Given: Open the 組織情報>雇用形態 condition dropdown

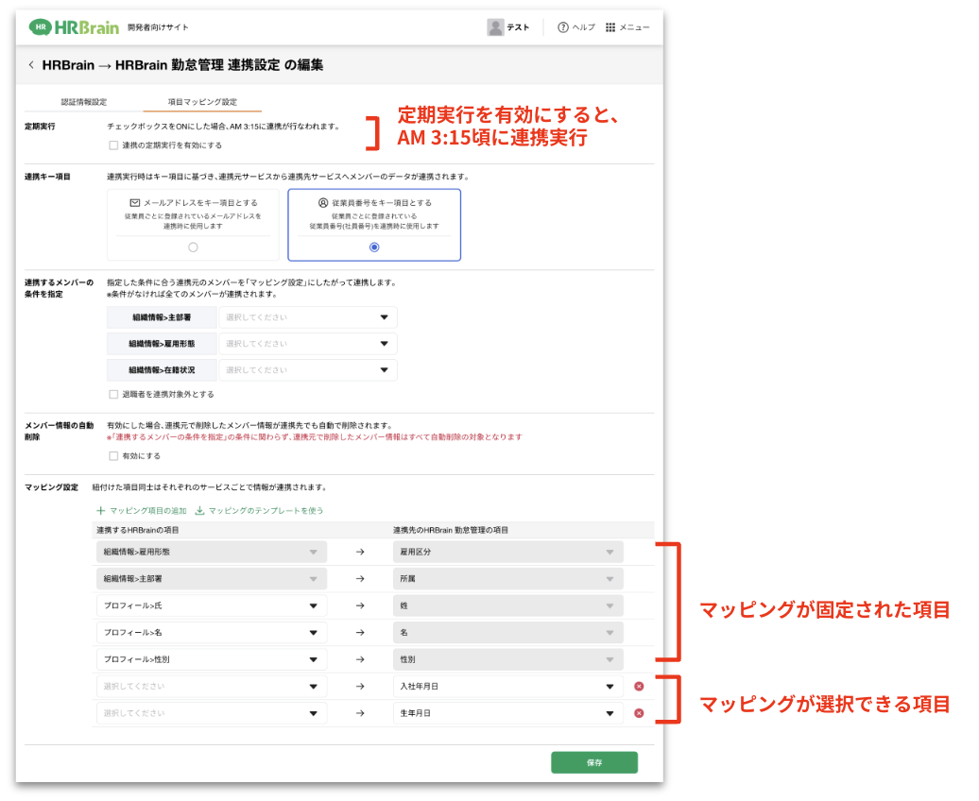Looking at the screenshot, I should click(307, 344).
